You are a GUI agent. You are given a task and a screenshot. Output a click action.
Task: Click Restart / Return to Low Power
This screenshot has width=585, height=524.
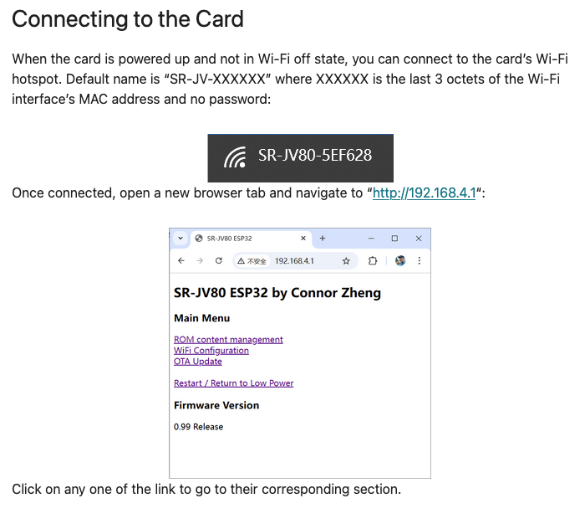coord(233,383)
